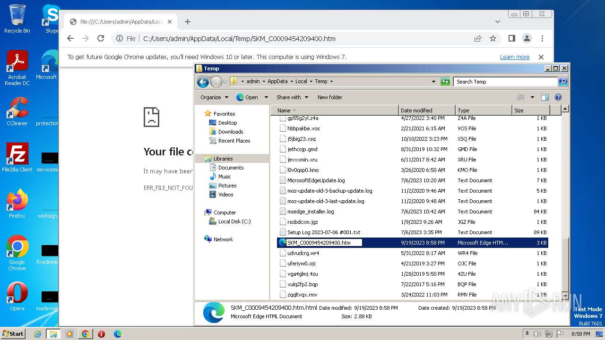
Task: Sort by the Size column header
Action: click(531, 110)
